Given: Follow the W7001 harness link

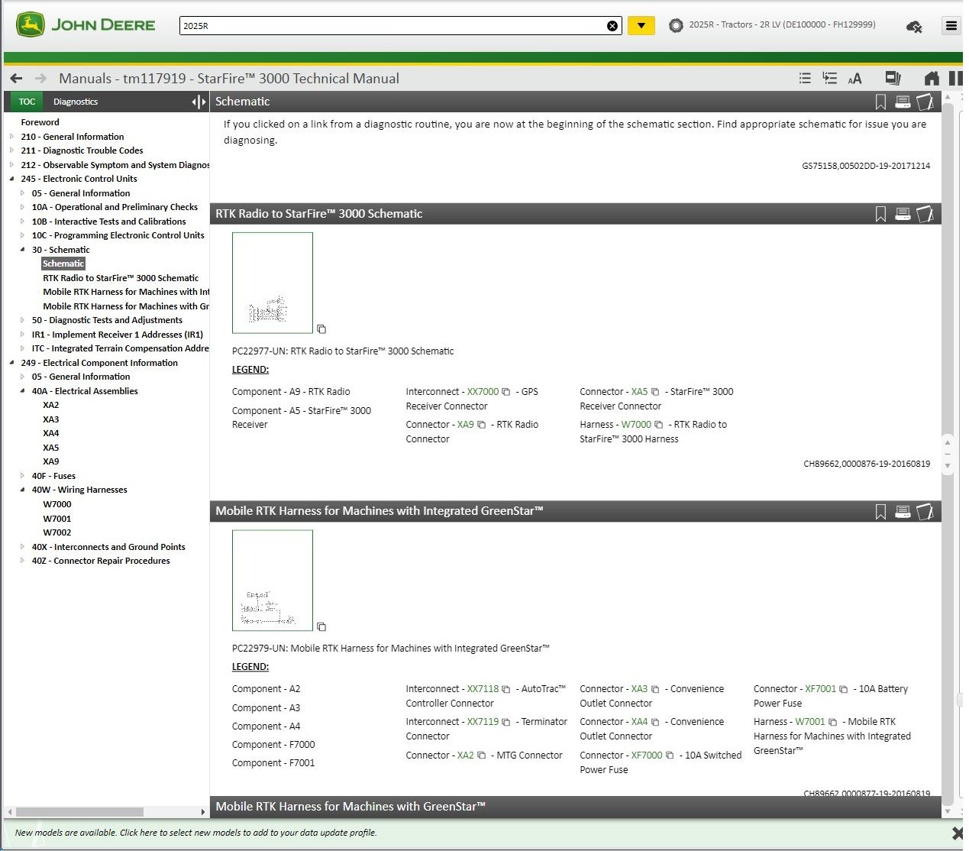Looking at the screenshot, I should (809, 722).
